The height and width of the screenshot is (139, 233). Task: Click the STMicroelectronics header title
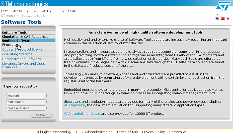pos(25,3)
